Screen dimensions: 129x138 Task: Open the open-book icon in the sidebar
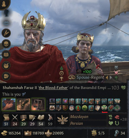click(x=6, y=55)
